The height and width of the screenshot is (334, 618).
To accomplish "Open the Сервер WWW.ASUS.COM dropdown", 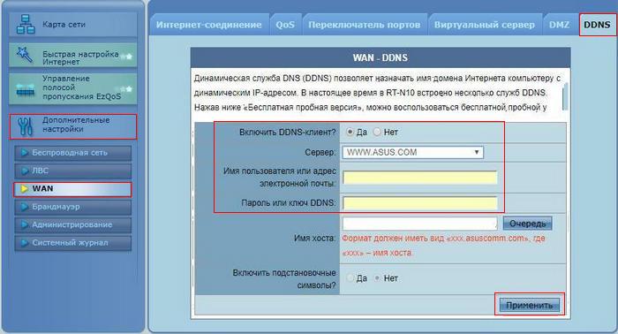I will (412, 152).
